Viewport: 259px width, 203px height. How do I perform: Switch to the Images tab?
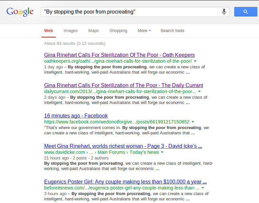(71, 31)
